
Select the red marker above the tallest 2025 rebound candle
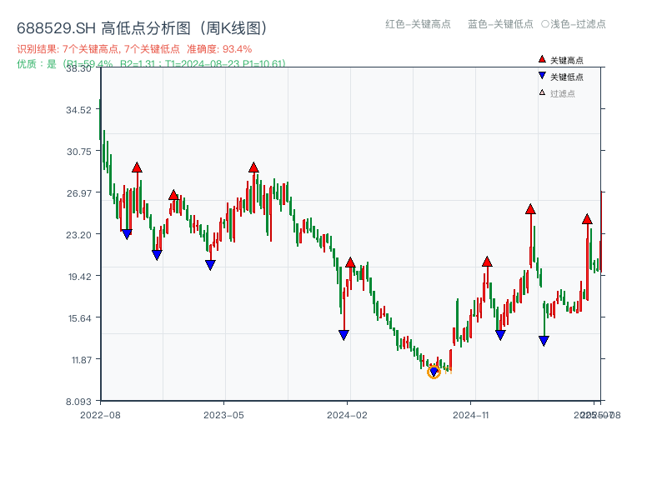point(587,220)
